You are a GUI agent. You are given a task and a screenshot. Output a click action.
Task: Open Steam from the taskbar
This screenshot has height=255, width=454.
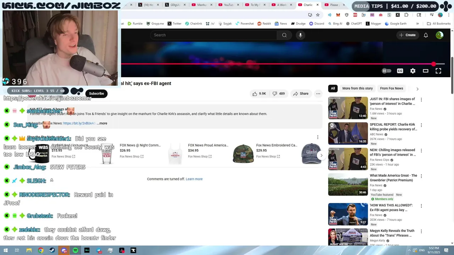[x=52, y=250]
